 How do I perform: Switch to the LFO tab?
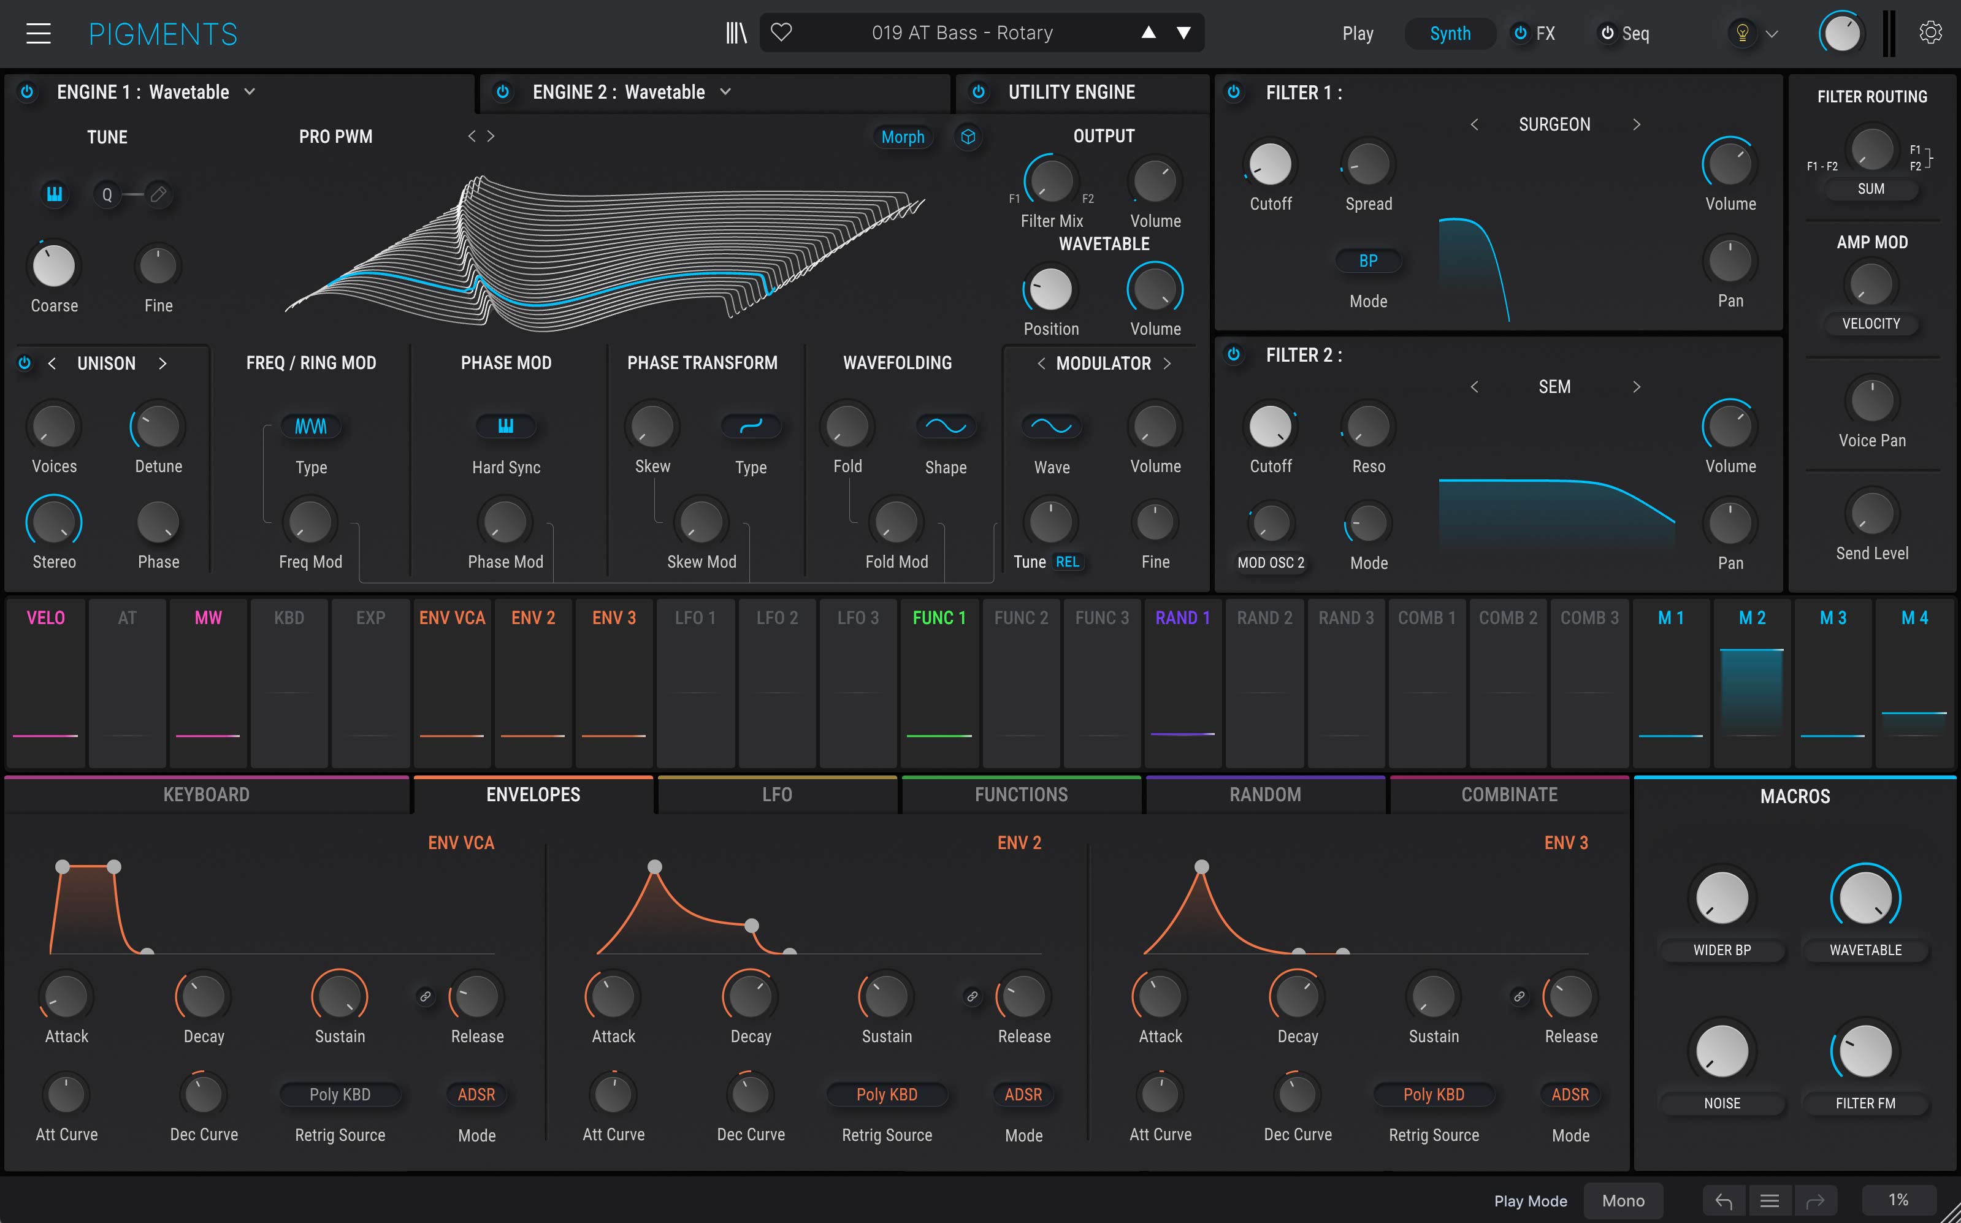click(777, 794)
